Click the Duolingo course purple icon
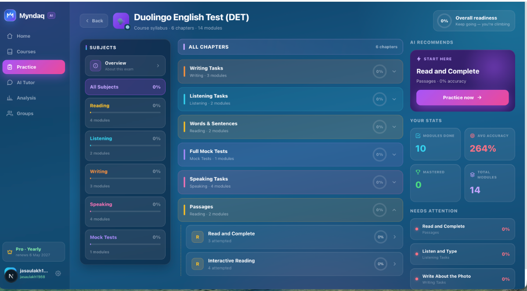Viewport: 527px width, 291px height. [121, 21]
